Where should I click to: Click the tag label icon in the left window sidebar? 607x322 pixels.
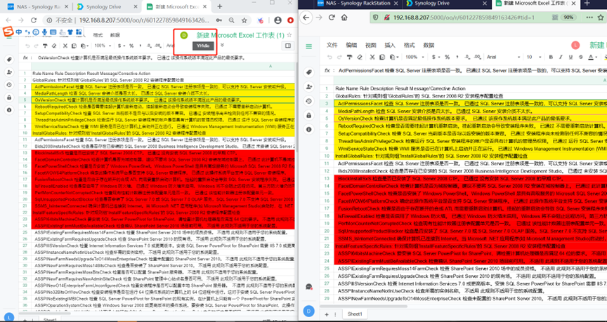click(x=9, y=60)
